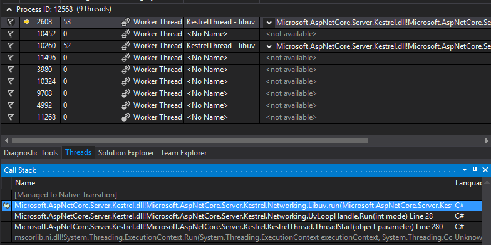The image size is (491, 245).
Task: Toggle flag on thread 3980 row
Action: click(x=11, y=70)
